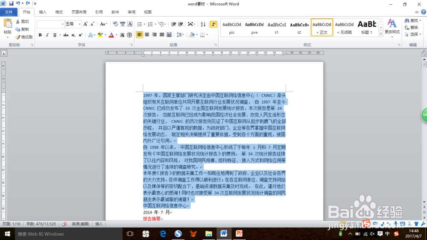Screen dimensions: 427x240
Task: Cut selection with 剪切 button
Action: point(22,21)
